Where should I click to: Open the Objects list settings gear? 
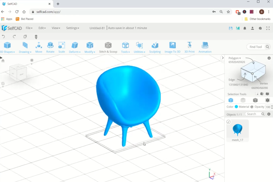[269, 114]
